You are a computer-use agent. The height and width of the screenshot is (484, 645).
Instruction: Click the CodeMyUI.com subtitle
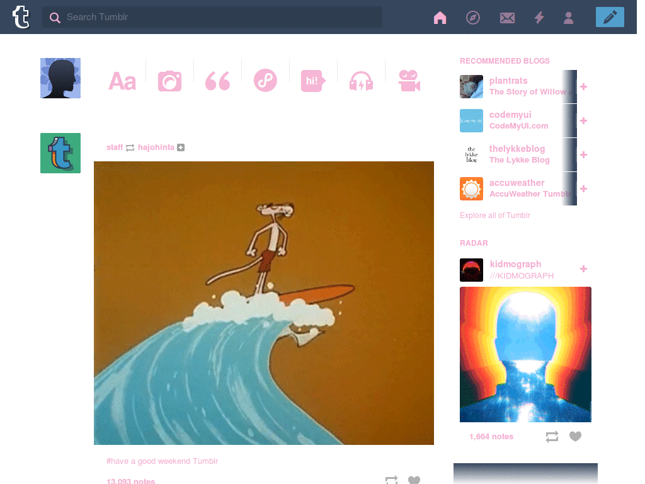[518, 126]
